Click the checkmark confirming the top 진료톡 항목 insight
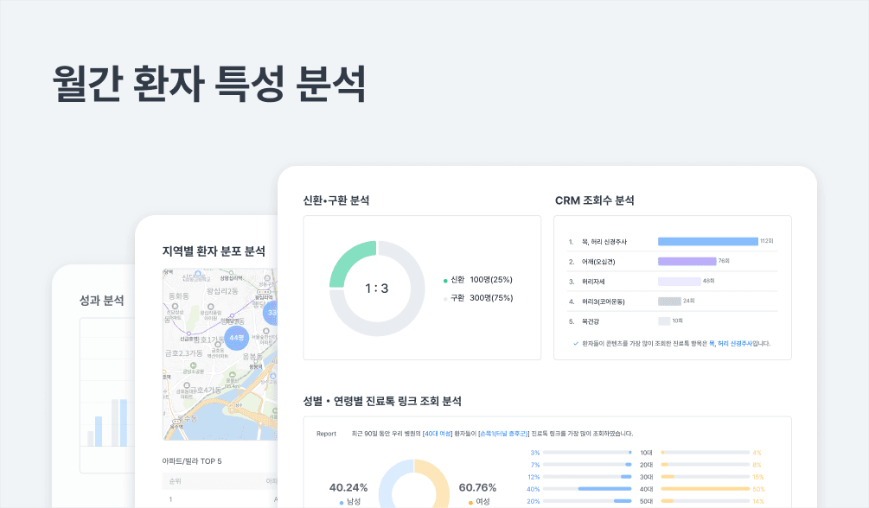 click(575, 343)
